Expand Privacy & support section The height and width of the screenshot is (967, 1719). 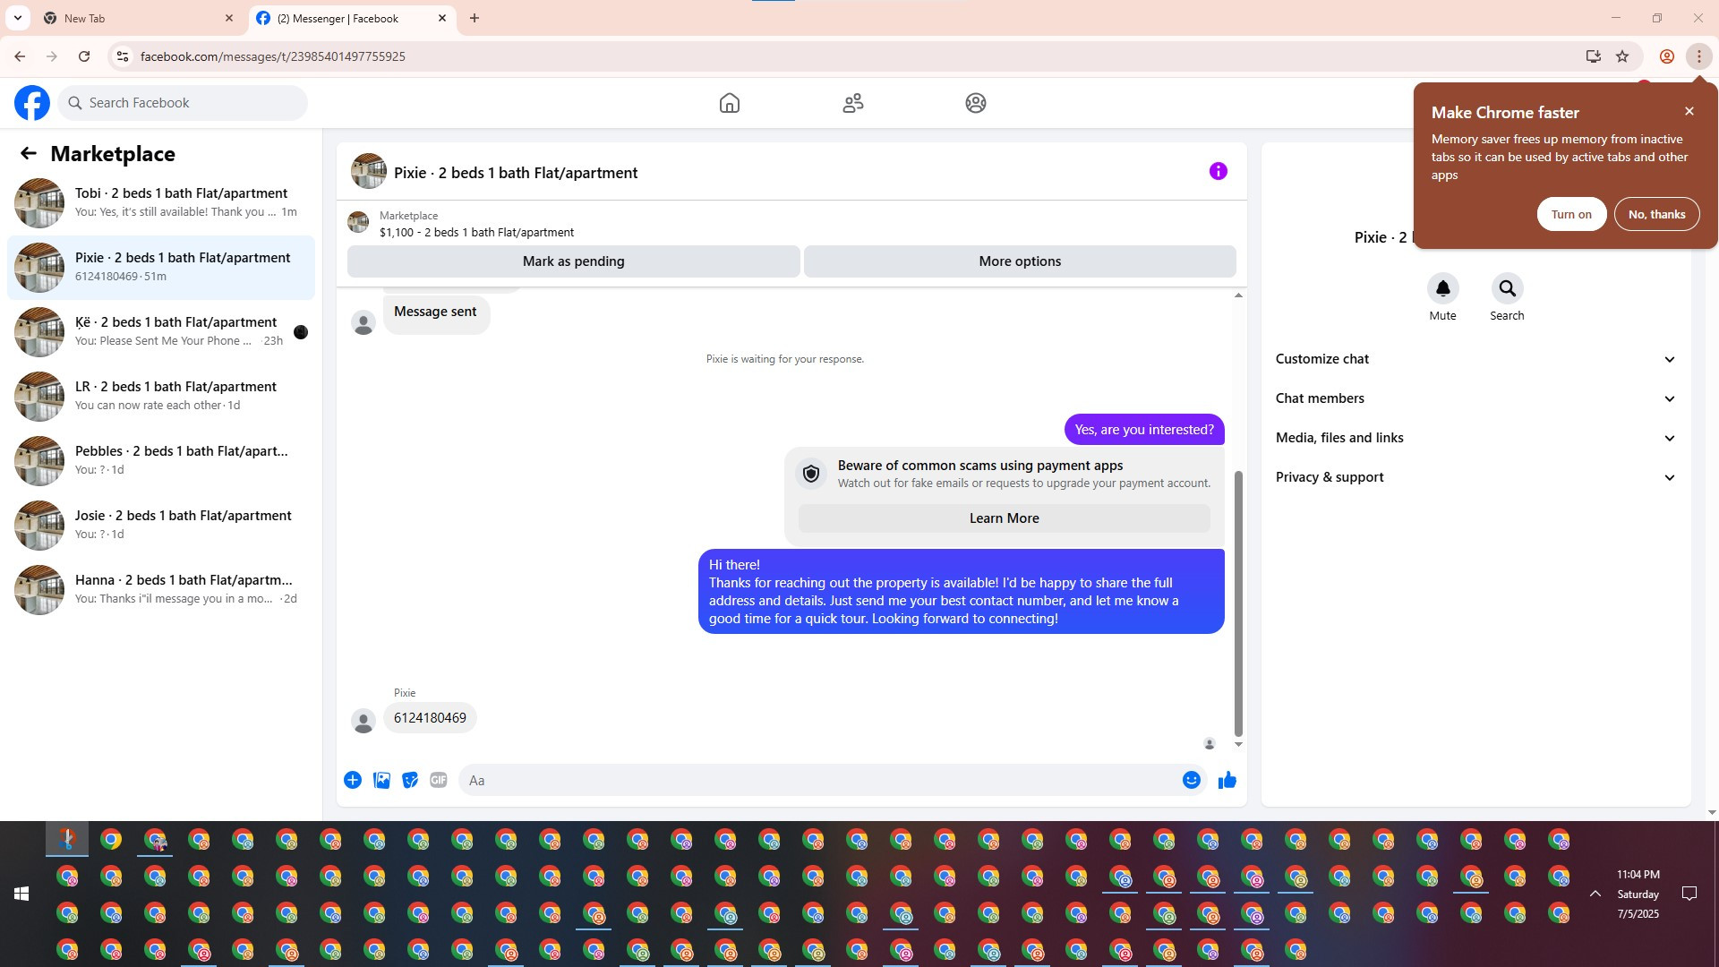pyautogui.click(x=1475, y=477)
